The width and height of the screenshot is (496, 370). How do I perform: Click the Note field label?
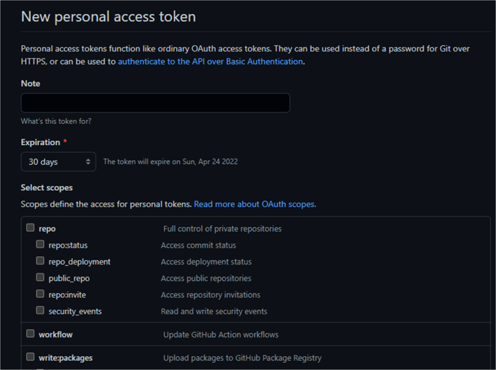pyautogui.click(x=30, y=83)
